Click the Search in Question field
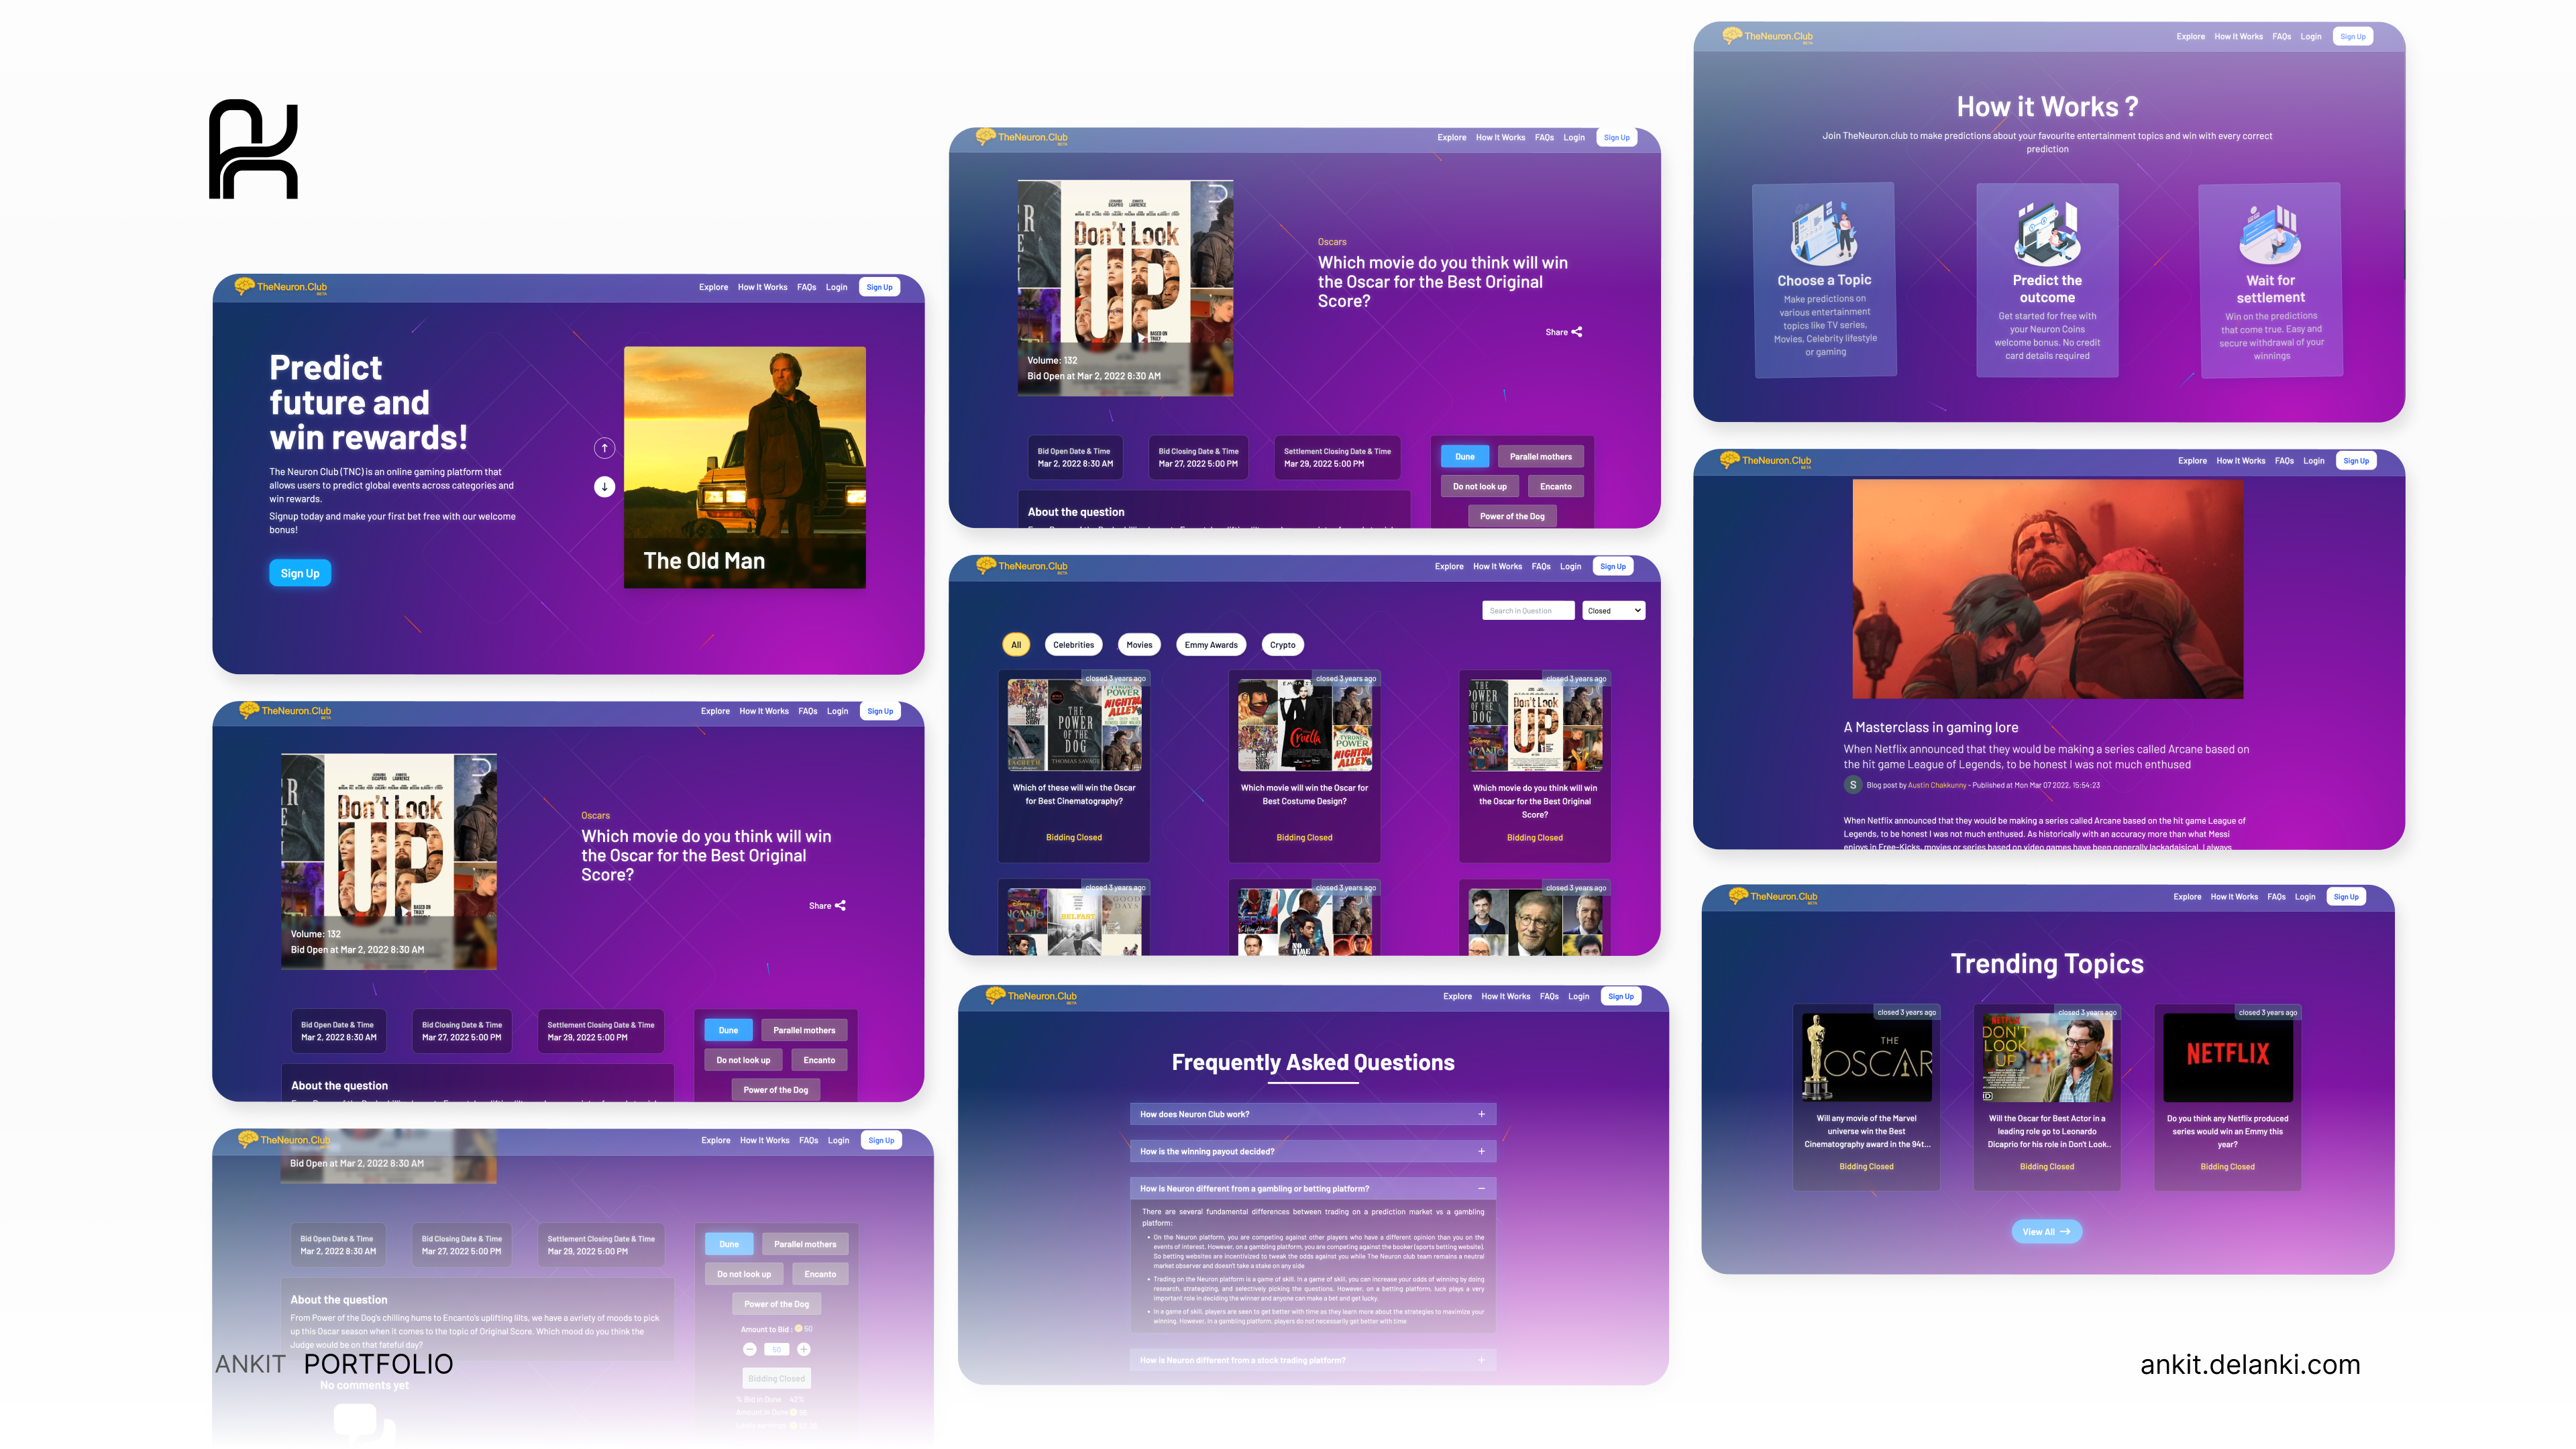The image size is (2576, 1449). click(1528, 610)
